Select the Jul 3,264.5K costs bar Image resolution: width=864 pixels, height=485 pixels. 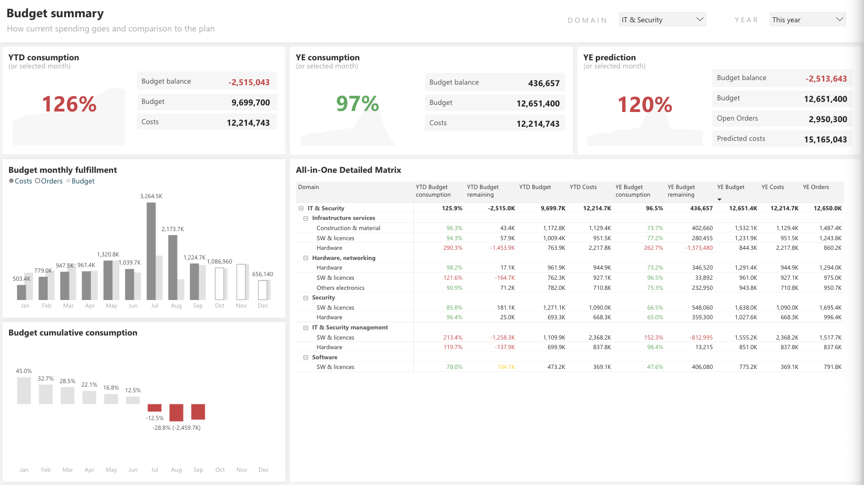coord(151,251)
